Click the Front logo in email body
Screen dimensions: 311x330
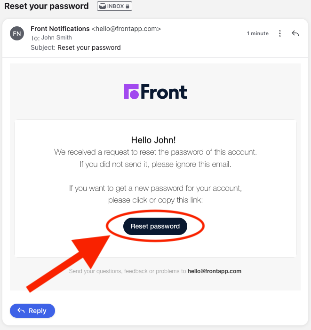point(155,92)
